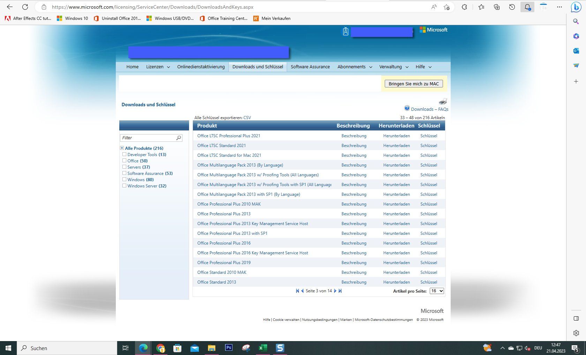Open Excel from the taskbar
The height and width of the screenshot is (355, 586).
[x=263, y=348]
